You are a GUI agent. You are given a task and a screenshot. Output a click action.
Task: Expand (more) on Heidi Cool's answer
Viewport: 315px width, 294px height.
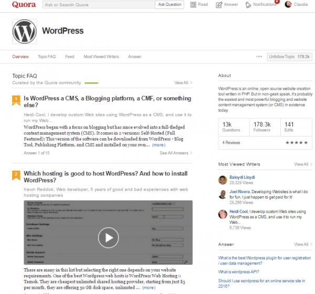(x=159, y=145)
